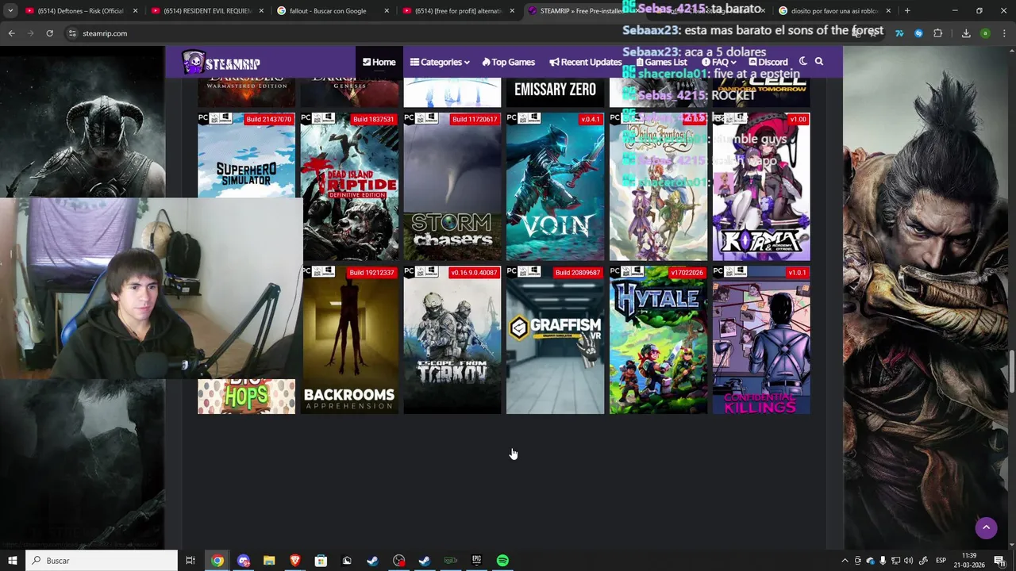
Task: Toggle dark mode with the moon icon
Action: click(802, 62)
